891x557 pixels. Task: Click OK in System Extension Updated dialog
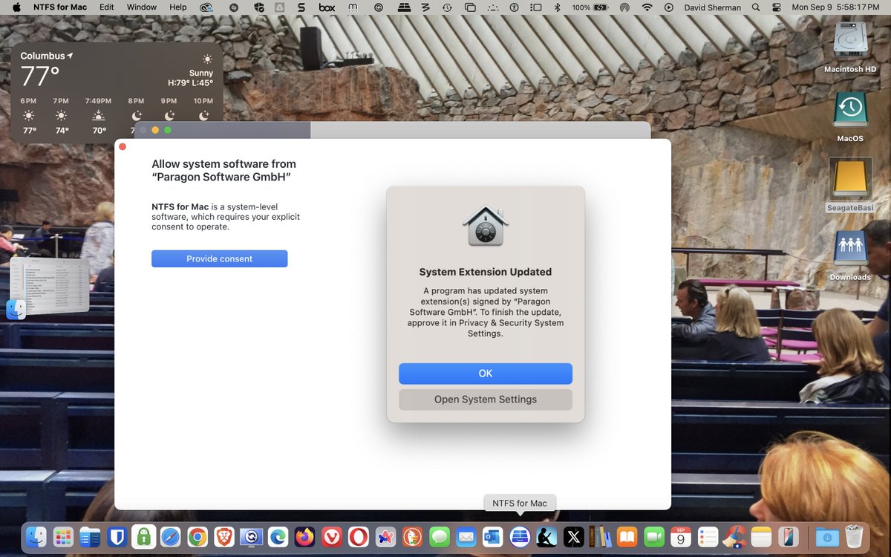click(x=486, y=374)
